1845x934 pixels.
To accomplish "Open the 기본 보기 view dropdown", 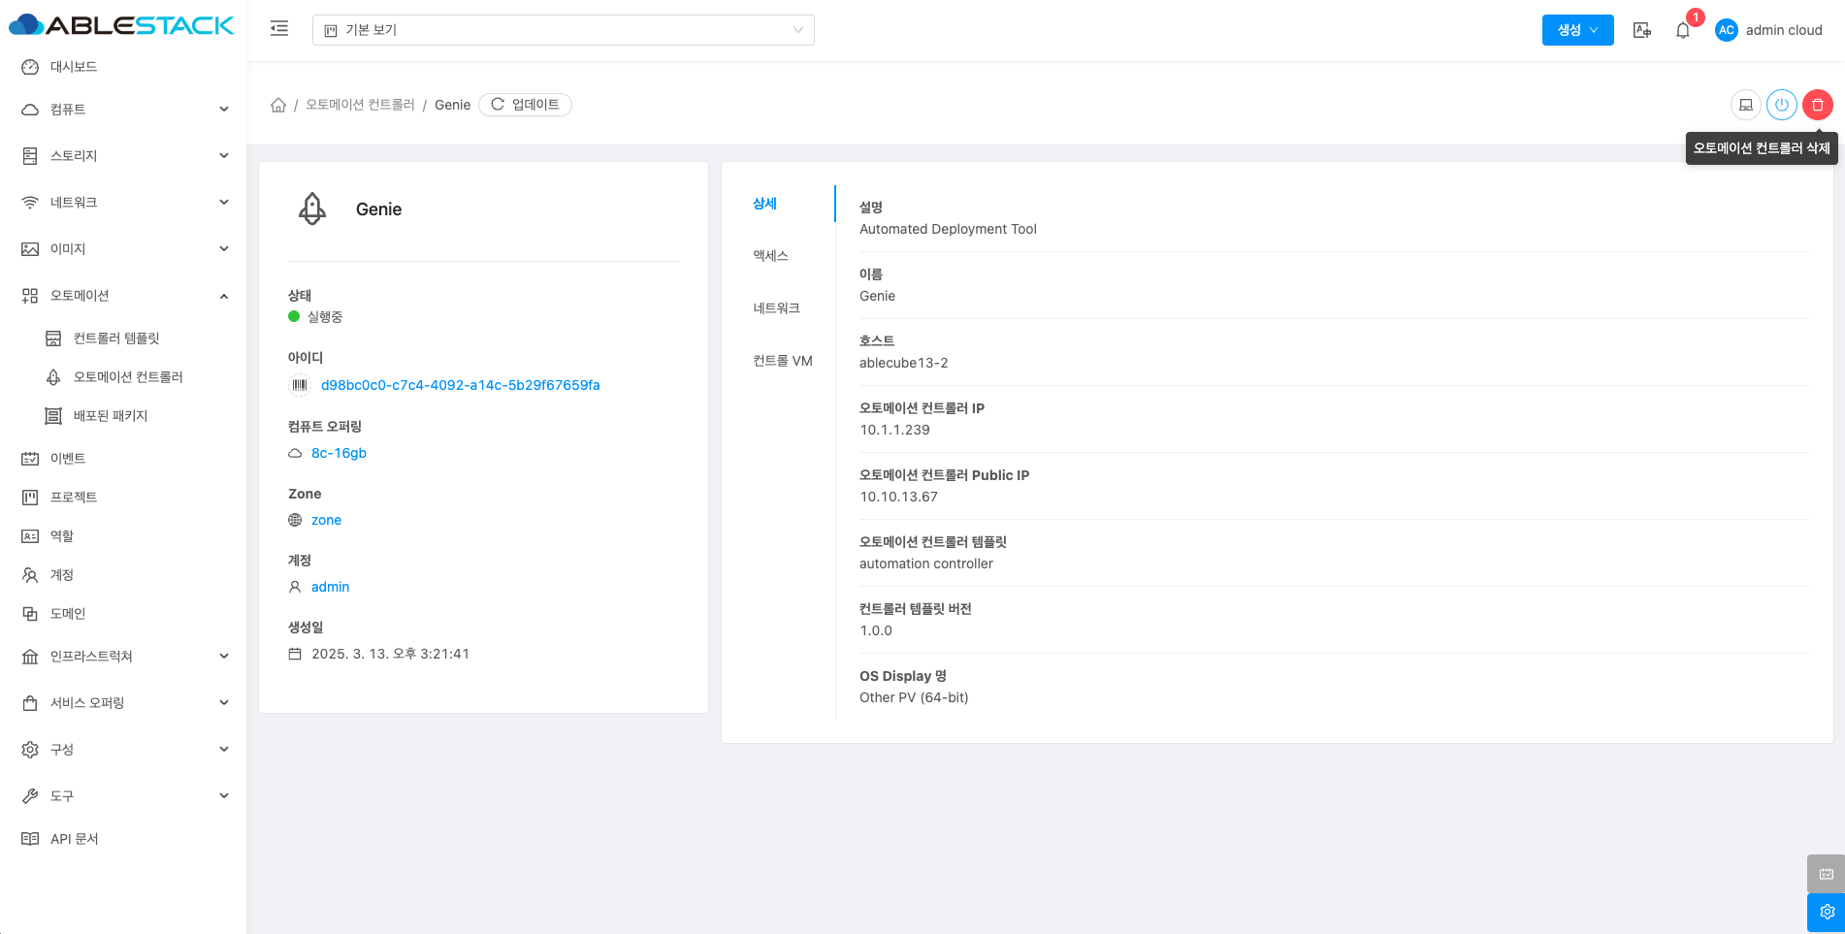I will coord(563,30).
